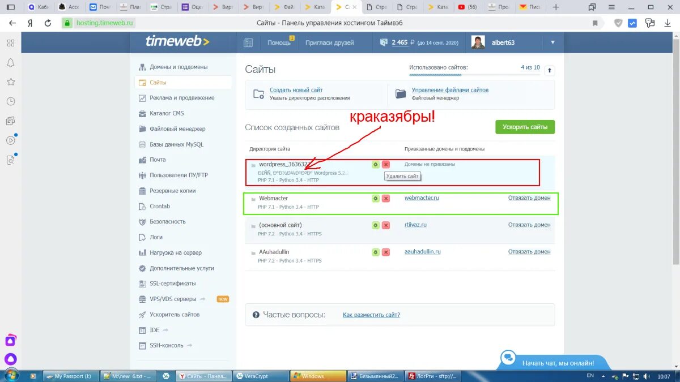The image size is (680, 382).
Task: Click Создать новый сайт link
Action: coord(296,90)
